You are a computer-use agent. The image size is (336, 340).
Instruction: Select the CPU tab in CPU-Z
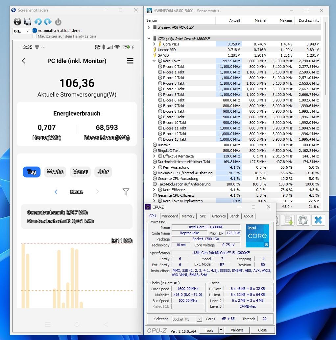pos(153,216)
